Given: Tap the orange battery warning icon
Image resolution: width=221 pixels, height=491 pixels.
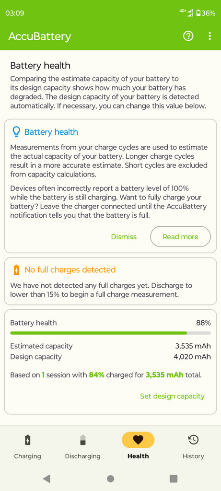Looking at the screenshot, I should coord(16,269).
